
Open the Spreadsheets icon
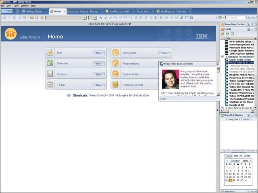click(x=115, y=74)
